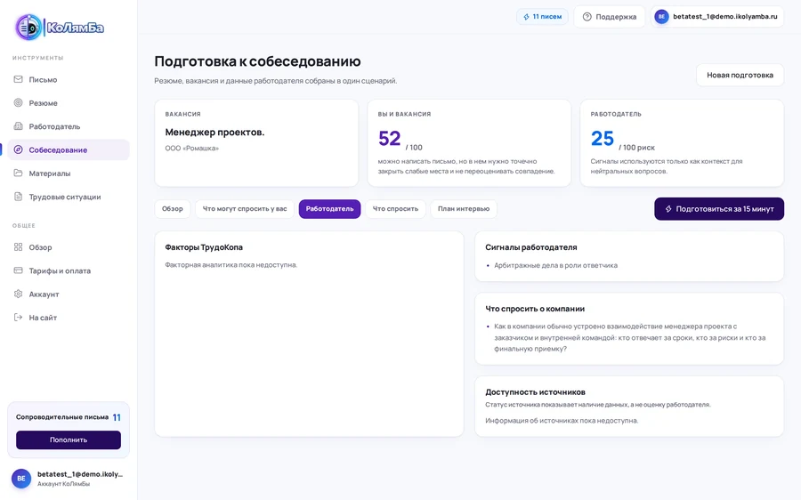Click the BE avatar in top header
This screenshot has width=801, height=500.
tap(661, 17)
